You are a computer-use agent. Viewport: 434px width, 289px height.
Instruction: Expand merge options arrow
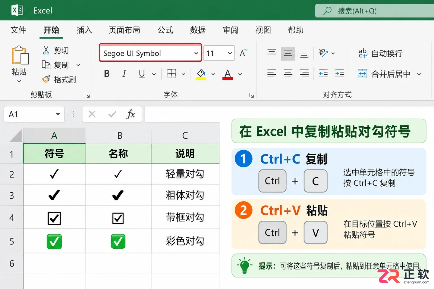coord(419,74)
